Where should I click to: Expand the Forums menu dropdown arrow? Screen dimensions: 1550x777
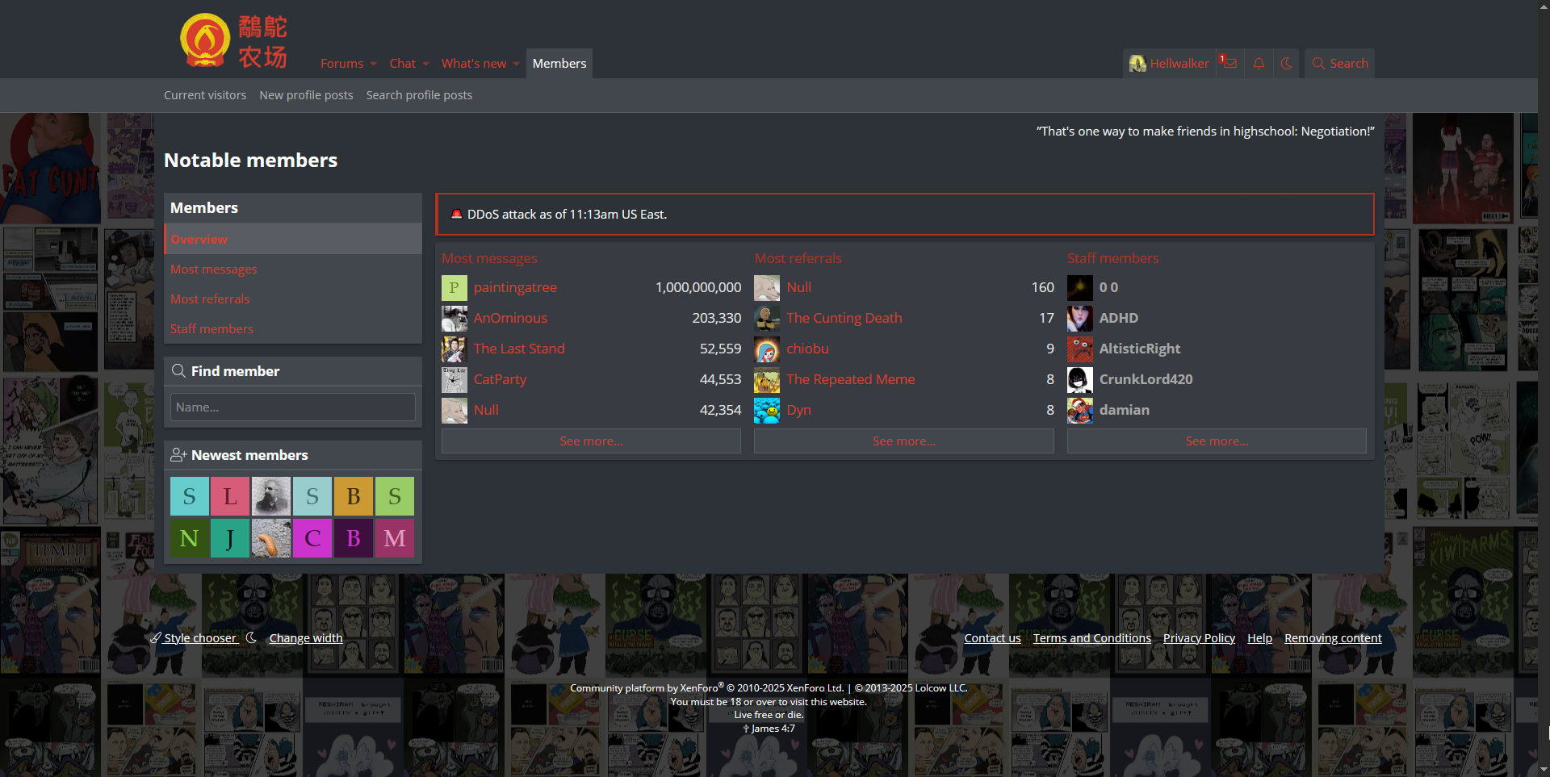pos(374,64)
